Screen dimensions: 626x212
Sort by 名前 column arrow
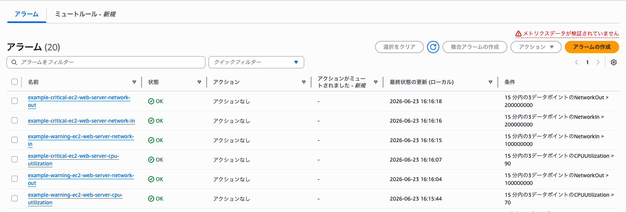[134, 82]
